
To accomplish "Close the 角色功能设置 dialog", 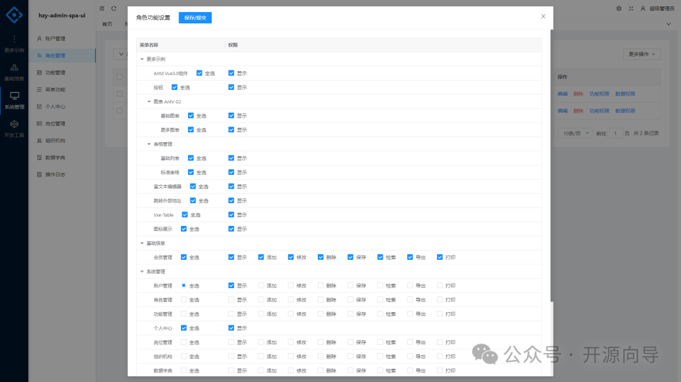I will point(544,16).
